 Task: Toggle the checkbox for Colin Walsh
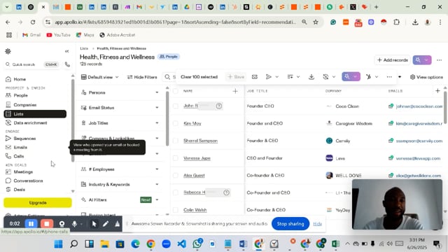click(x=176, y=210)
